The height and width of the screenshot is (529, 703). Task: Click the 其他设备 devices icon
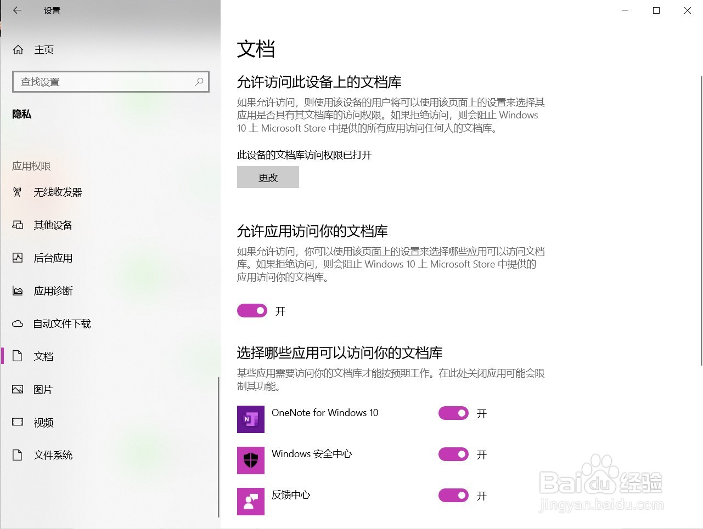18,225
